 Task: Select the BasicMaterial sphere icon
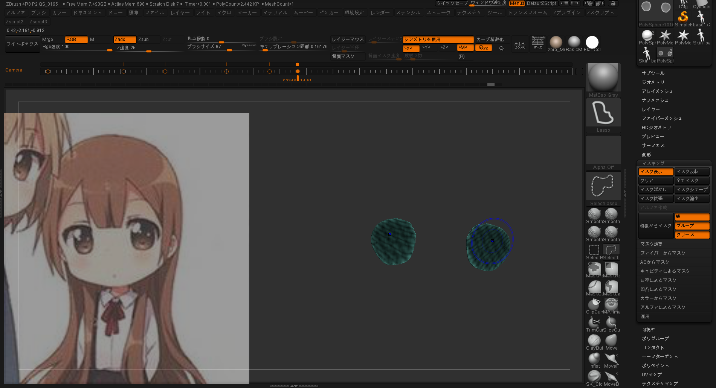[574, 42]
